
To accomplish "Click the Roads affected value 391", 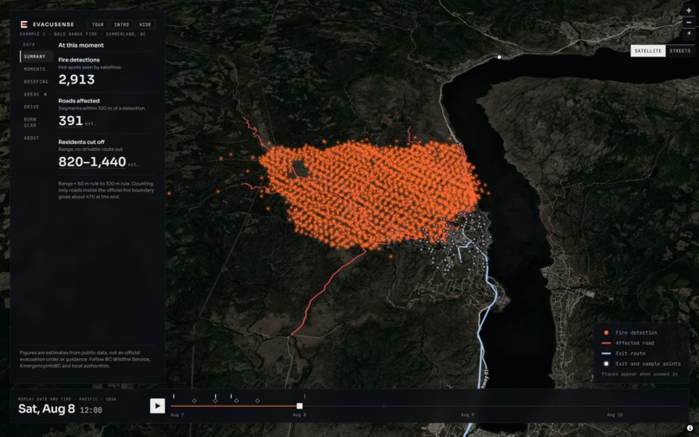I will click(70, 121).
